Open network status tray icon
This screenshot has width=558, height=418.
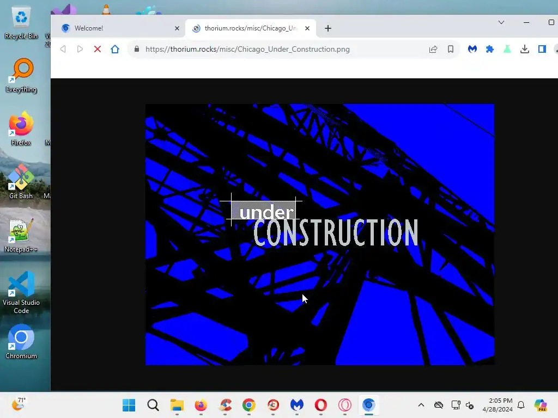point(456,405)
